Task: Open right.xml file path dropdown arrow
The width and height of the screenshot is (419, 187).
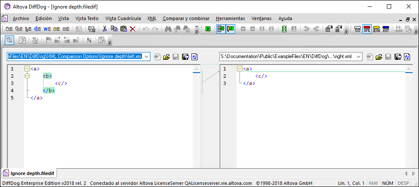Action: [x=359, y=56]
